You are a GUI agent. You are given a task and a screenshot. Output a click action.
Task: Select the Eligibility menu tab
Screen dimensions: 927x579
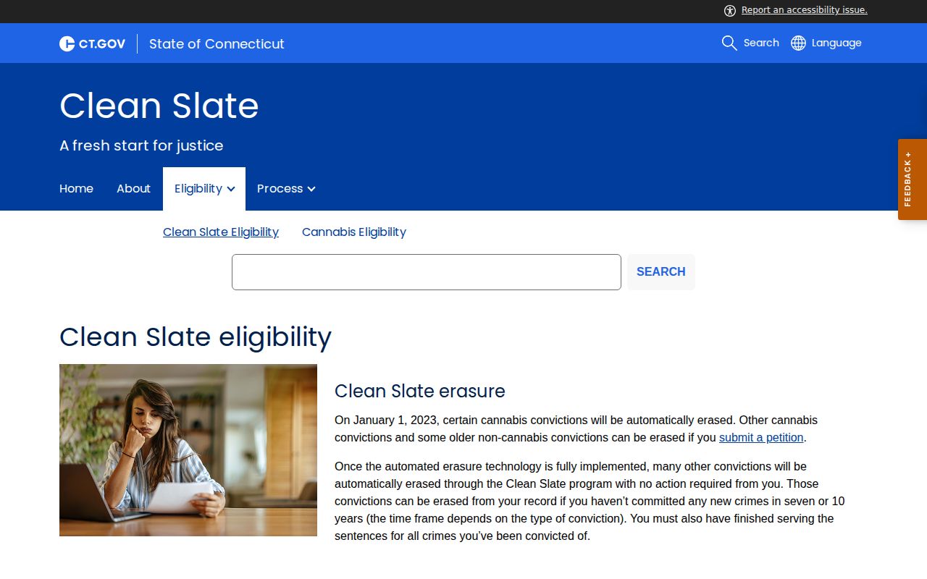coord(204,189)
